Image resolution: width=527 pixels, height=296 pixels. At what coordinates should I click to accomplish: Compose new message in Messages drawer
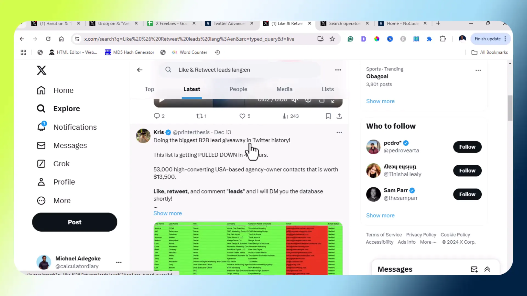474,269
